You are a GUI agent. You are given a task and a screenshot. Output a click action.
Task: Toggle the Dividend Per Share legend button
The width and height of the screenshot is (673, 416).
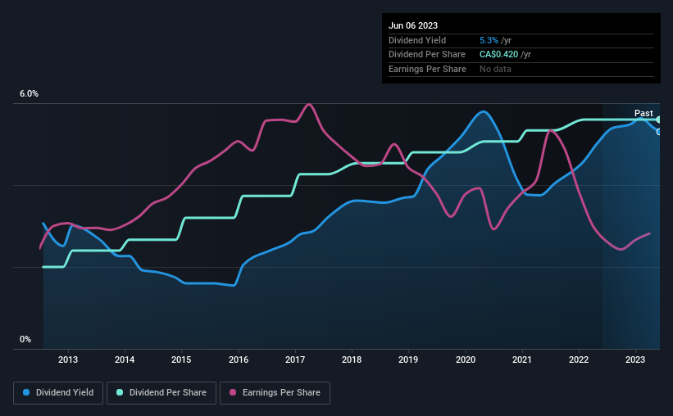(x=161, y=393)
